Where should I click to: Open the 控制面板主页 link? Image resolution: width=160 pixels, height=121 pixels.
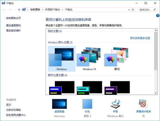(13, 18)
